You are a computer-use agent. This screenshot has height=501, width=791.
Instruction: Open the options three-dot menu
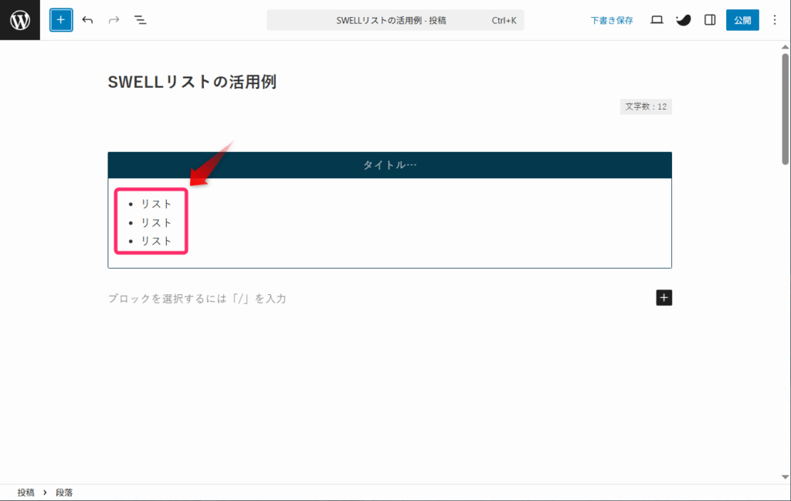coord(774,20)
